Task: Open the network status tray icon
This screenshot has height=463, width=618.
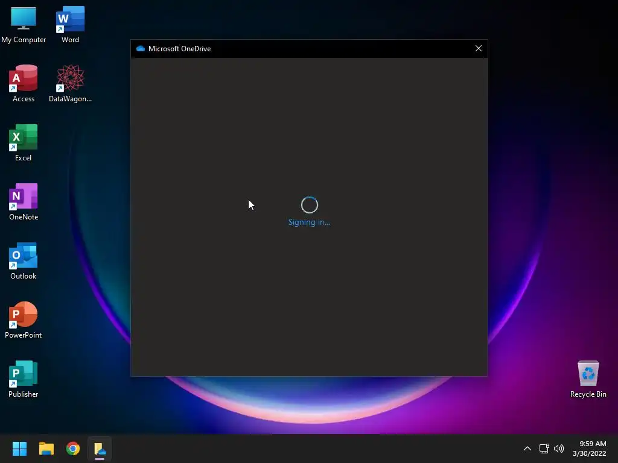Action: (x=544, y=449)
